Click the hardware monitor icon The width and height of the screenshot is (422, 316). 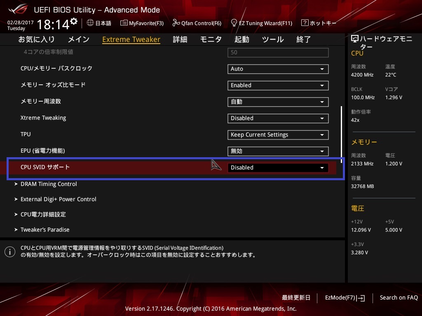tap(355, 39)
